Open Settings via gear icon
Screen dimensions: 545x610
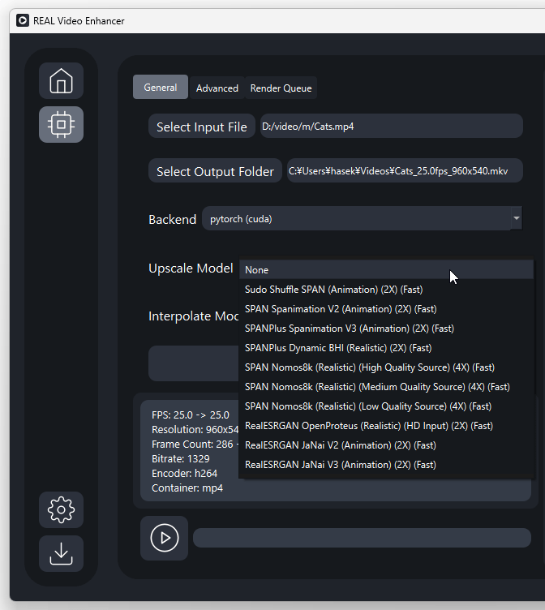click(61, 509)
